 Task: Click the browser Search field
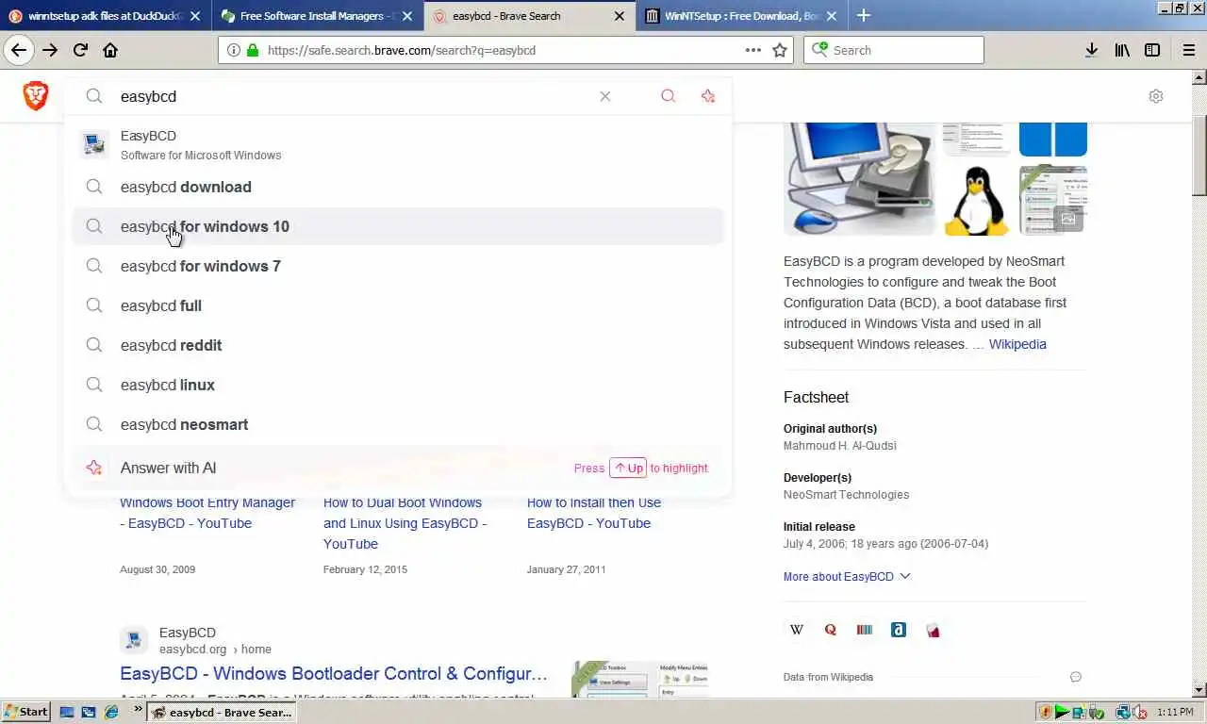[894, 50]
